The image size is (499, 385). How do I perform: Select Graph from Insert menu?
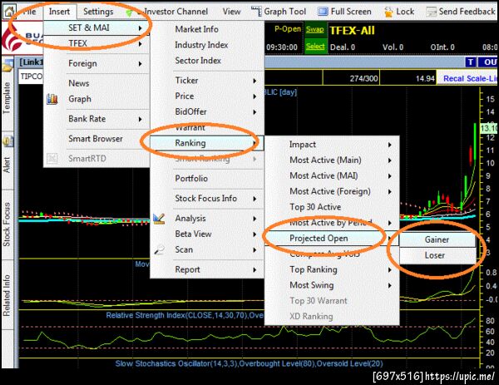96,99
